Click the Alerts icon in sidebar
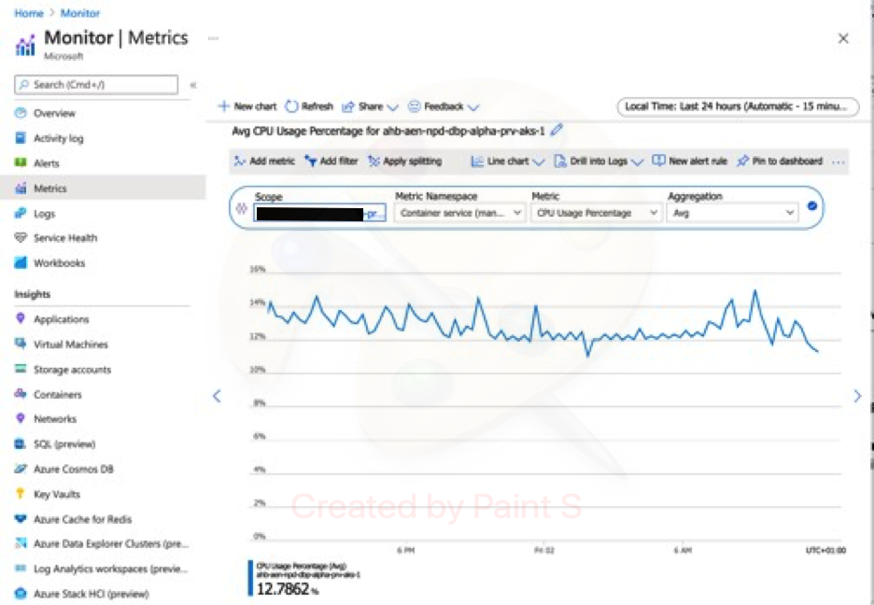Image resolution: width=874 pixels, height=605 pixels. (x=21, y=163)
